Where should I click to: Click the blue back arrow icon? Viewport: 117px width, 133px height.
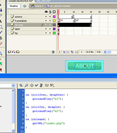coord(25,6)
